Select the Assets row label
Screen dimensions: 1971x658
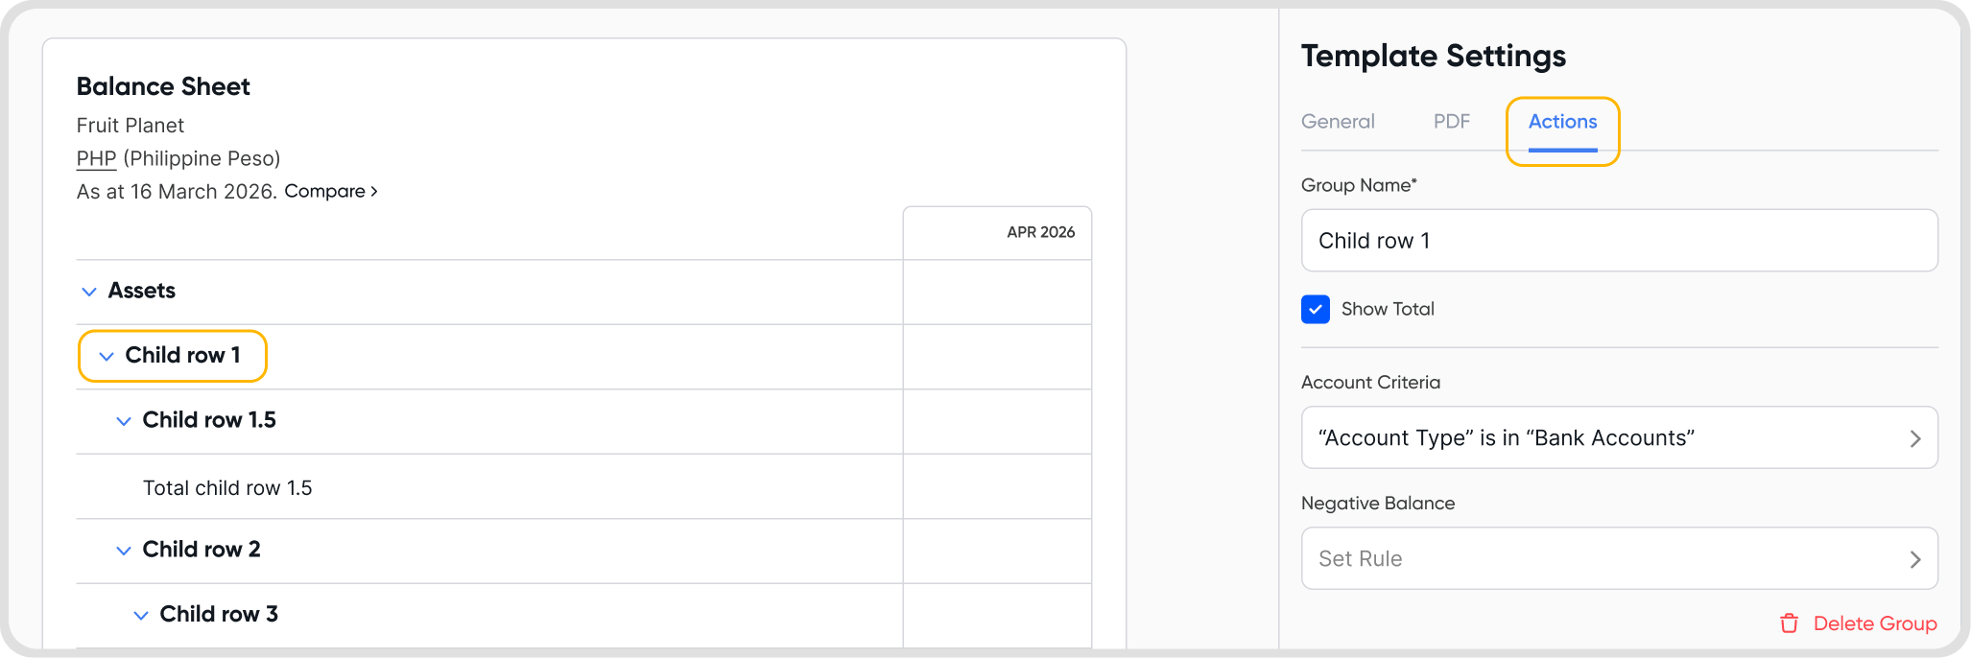point(142,291)
